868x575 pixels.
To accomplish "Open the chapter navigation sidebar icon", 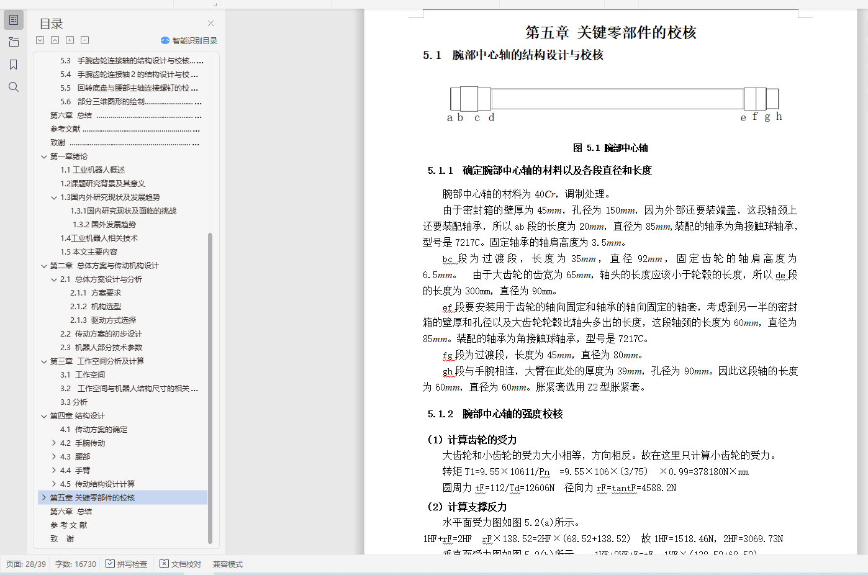I will click(x=14, y=42).
